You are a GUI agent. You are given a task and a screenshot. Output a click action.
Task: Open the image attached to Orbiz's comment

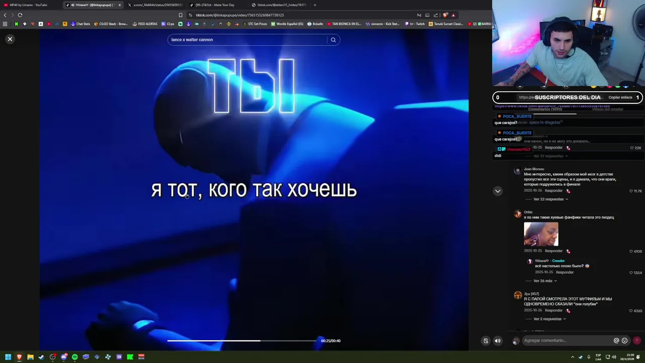coord(541,234)
